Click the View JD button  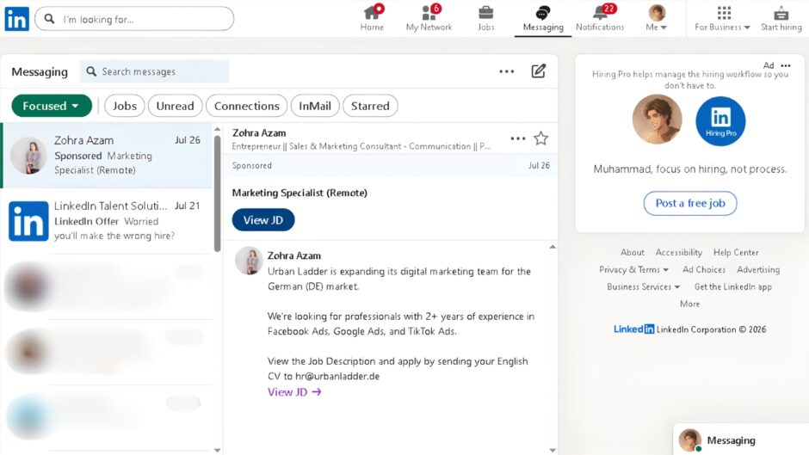click(x=263, y=220)
